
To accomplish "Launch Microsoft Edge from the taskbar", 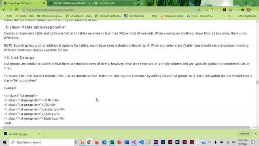I will pos(104,142).
